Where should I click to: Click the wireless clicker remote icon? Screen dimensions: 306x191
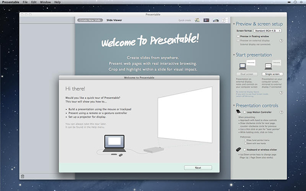[239, 149]
